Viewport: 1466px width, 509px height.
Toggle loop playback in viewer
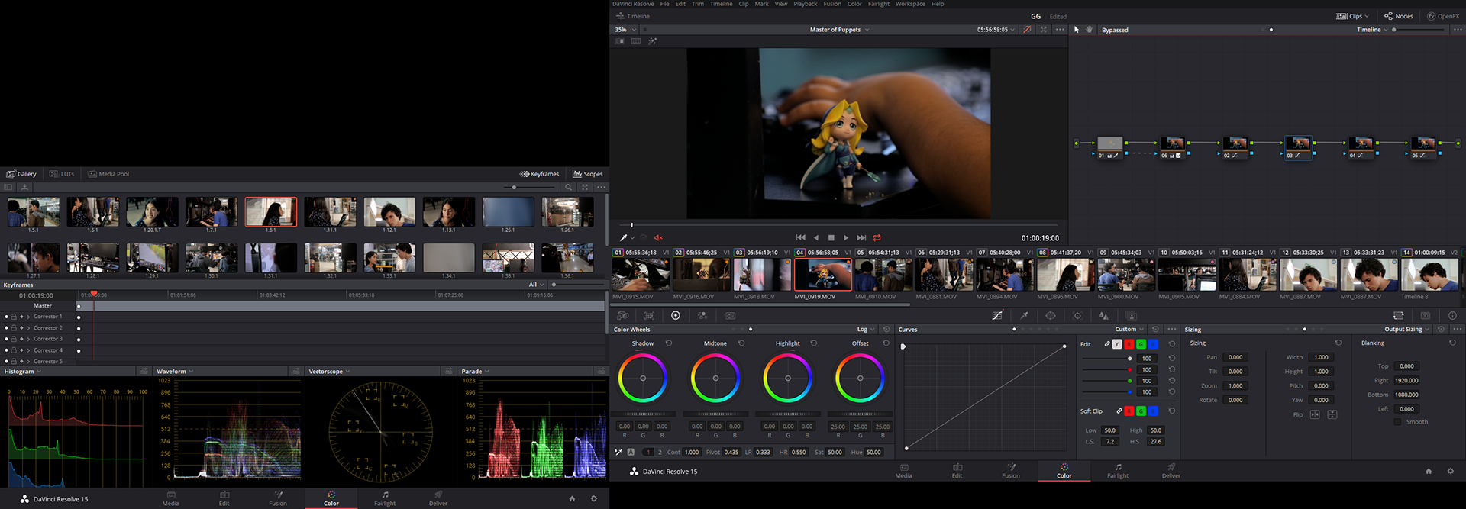pos(877,238)
